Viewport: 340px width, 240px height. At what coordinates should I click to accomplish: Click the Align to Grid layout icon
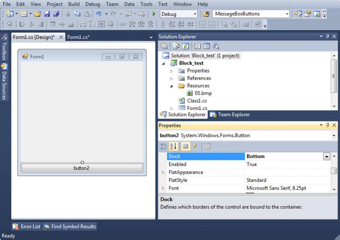click(10, 24)
